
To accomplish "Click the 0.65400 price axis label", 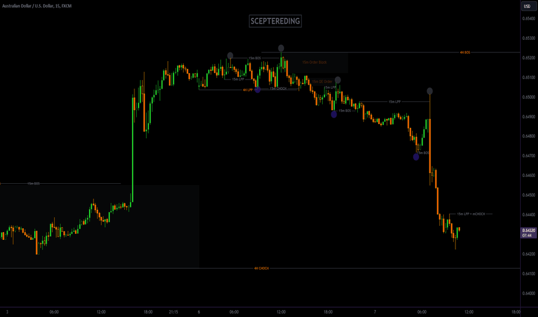I will pyautogui.click(x=528, y=18).
